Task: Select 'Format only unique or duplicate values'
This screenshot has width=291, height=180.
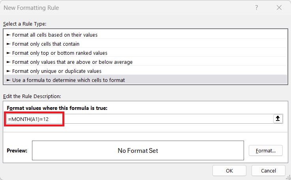Action: 145,71
